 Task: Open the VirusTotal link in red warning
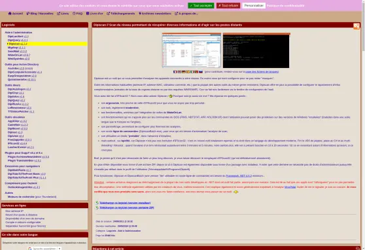[x=290, y=187]
